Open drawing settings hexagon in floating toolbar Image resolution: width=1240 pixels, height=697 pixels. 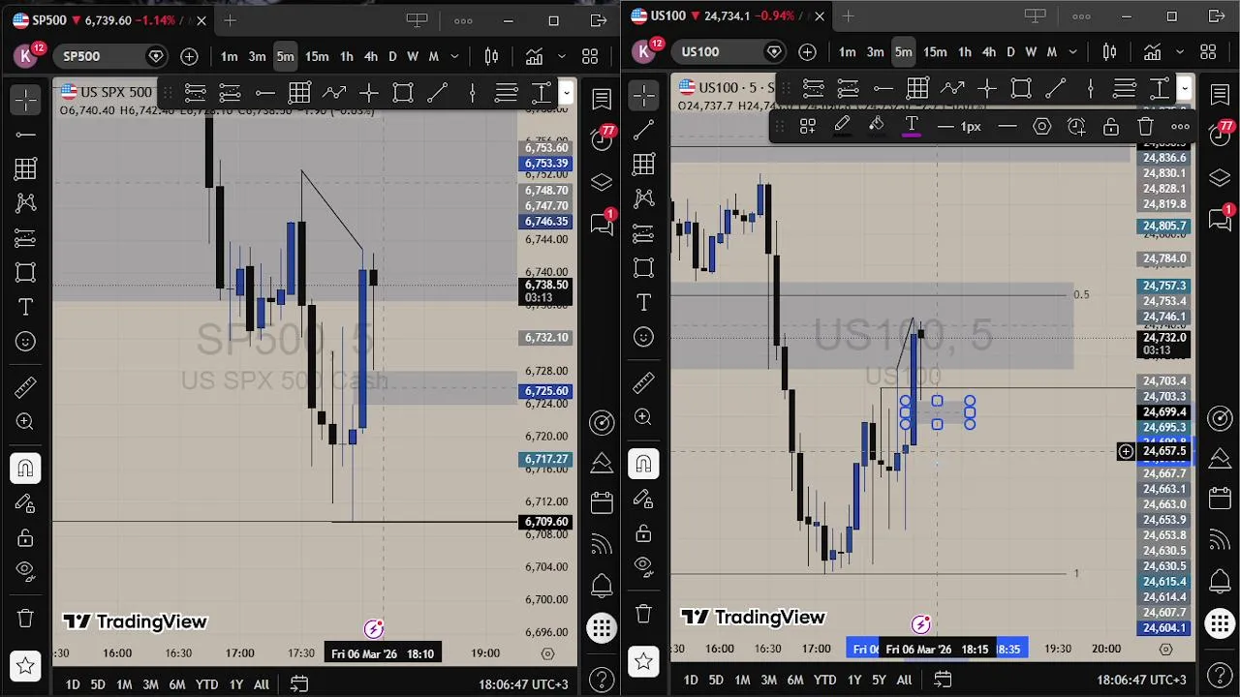tap(1041, 126)
